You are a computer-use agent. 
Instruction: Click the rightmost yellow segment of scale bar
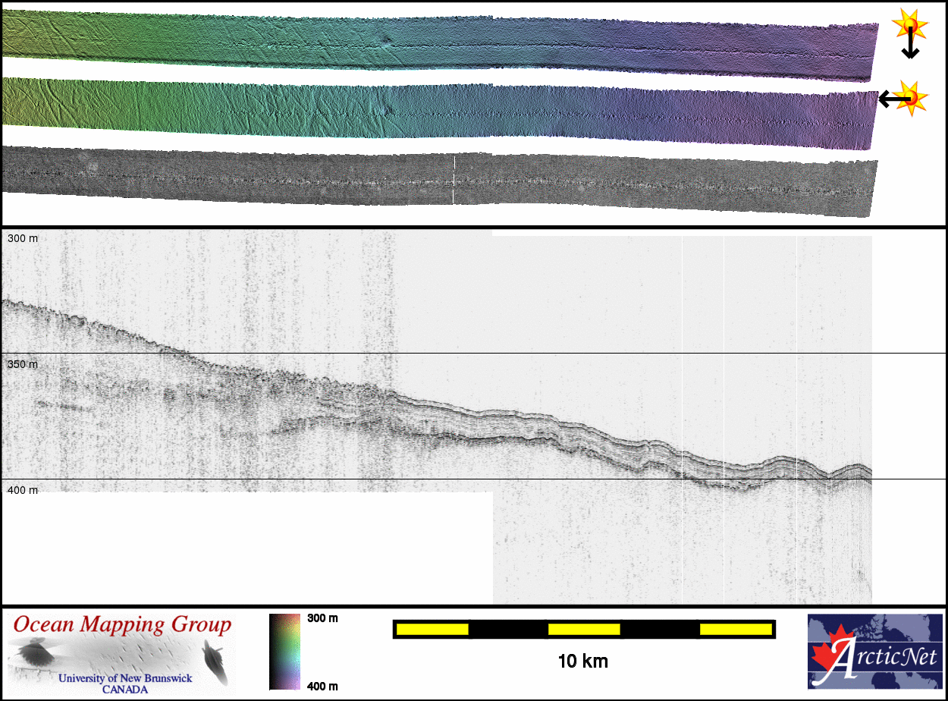coord(735,629)
